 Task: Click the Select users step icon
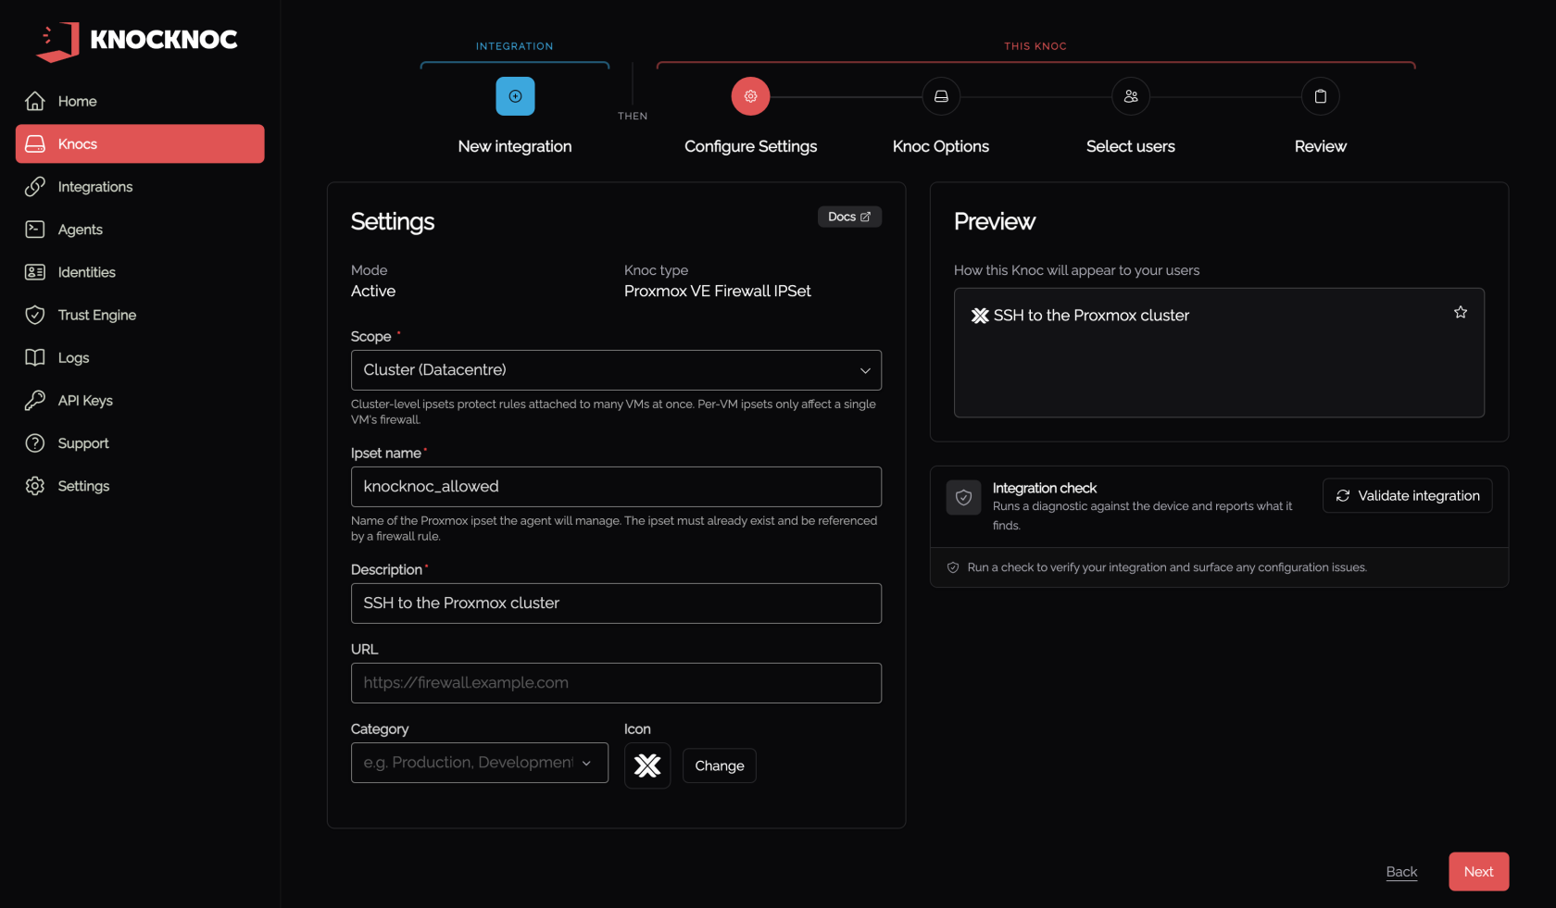coord(1131,96)
